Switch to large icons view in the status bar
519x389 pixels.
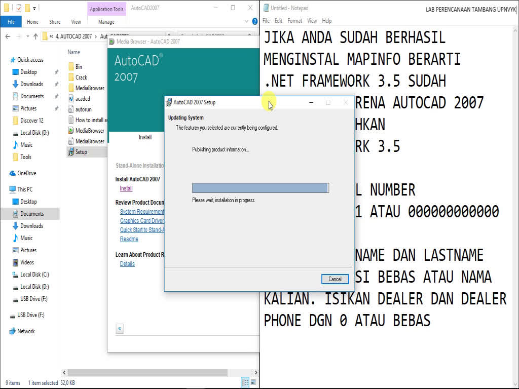[x=253, y=382]
